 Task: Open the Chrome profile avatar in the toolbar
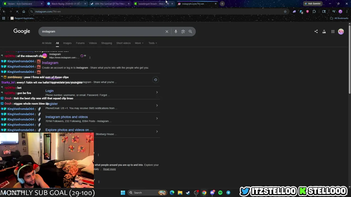(340, 11)
